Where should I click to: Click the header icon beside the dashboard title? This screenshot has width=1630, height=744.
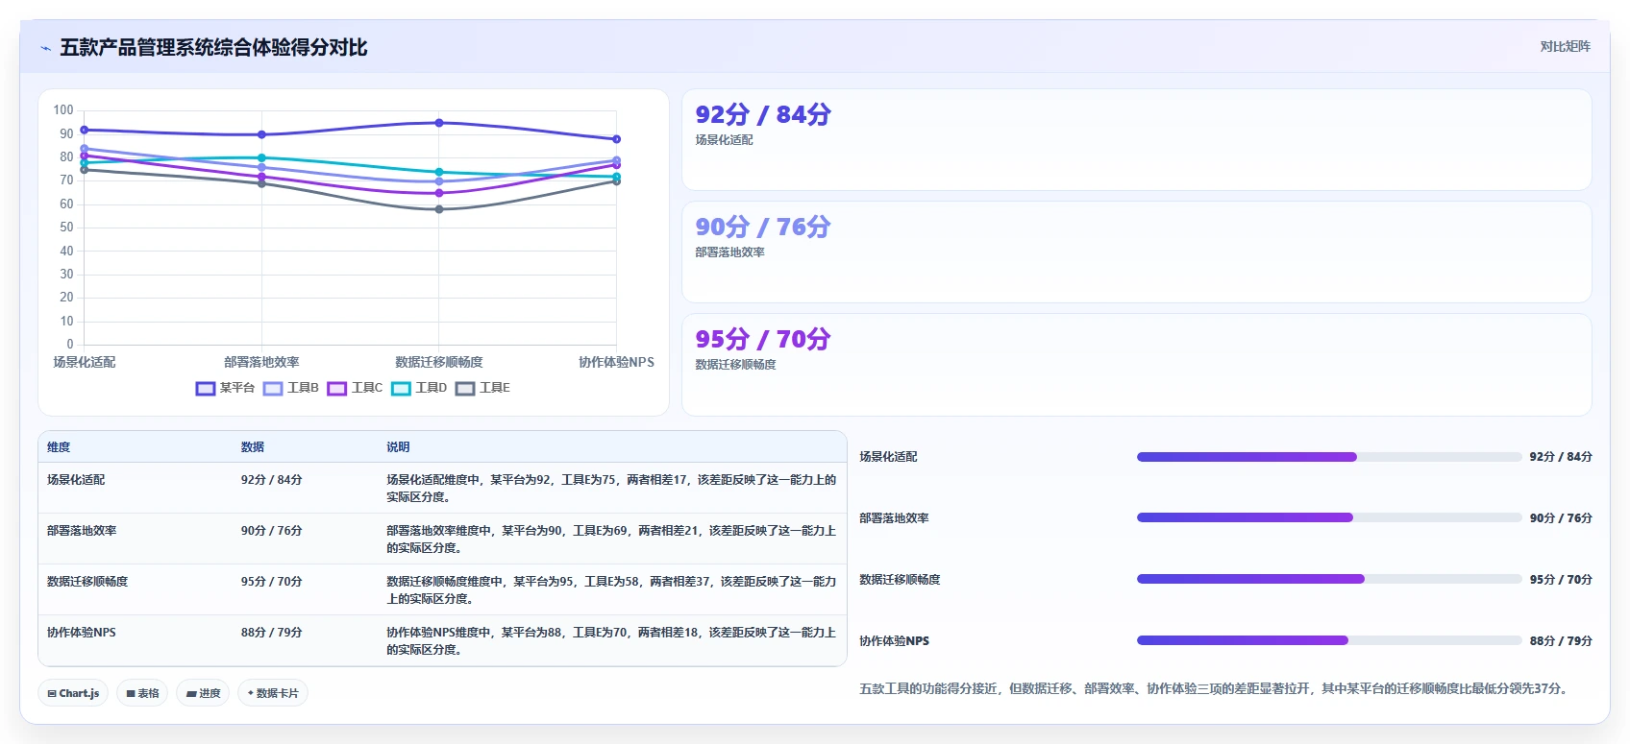tap(45, 48)
